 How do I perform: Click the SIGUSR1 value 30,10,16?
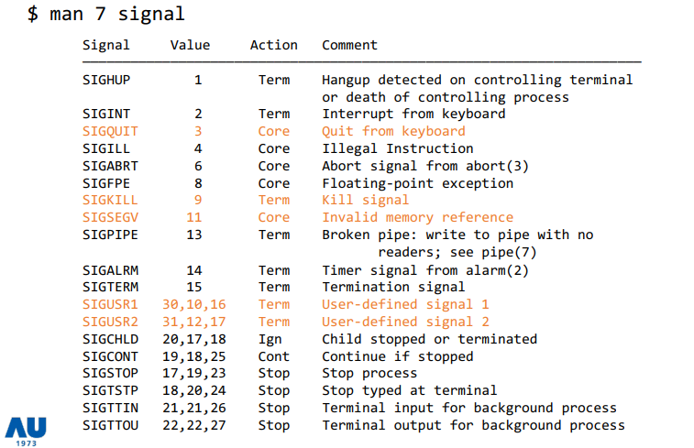193,304
